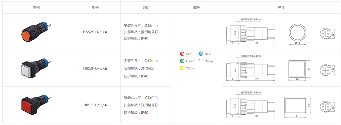Click the 尺寸 column header
Screen dimensions: 341x125
(x=281, y=8)
